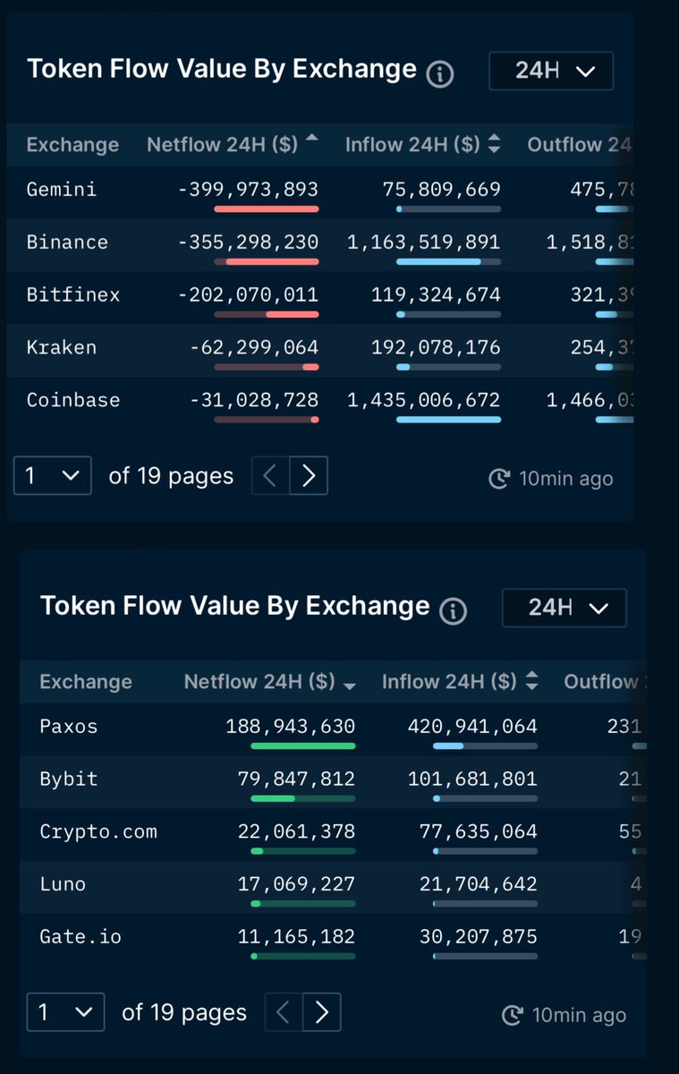Click Paxos inflow value 420,941,064

pyautogui.click(x=473, y=726)
